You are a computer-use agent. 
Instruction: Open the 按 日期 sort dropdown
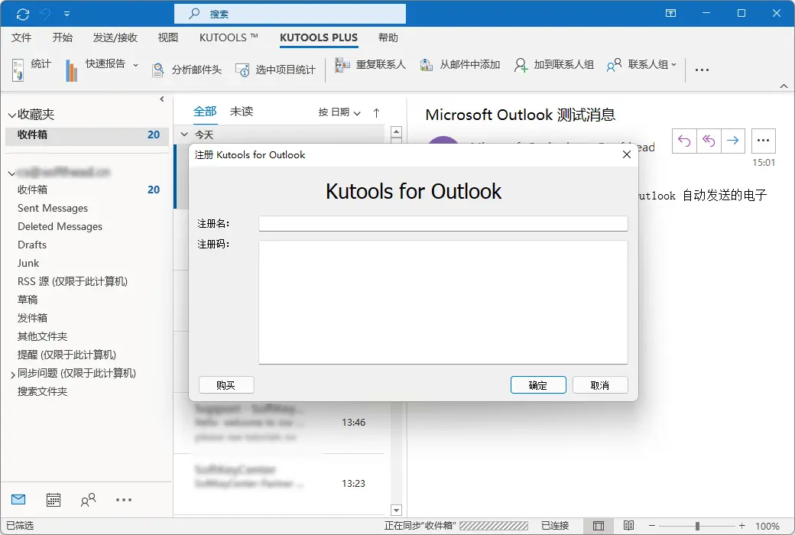[339, 112]
